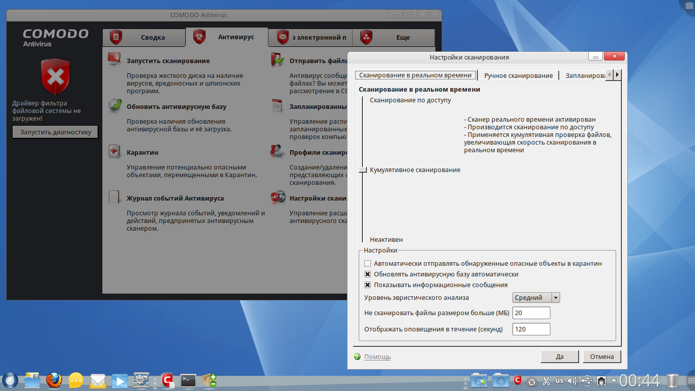Open the Quarantine (Карантин) icon
Viewport: 695px width, 391px height.
(114, 151)
